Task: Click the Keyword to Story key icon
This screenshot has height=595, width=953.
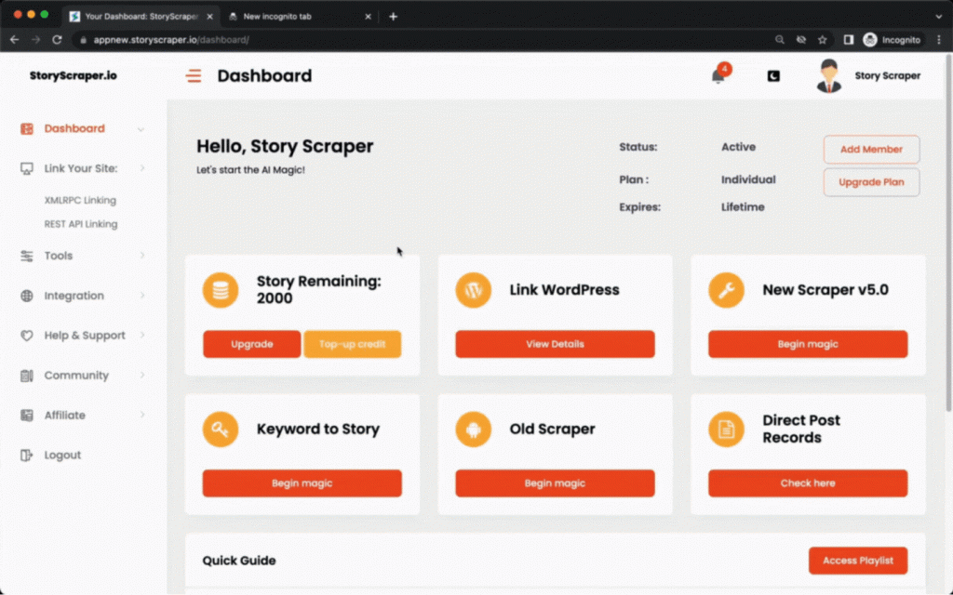Action: pos(221,430)
